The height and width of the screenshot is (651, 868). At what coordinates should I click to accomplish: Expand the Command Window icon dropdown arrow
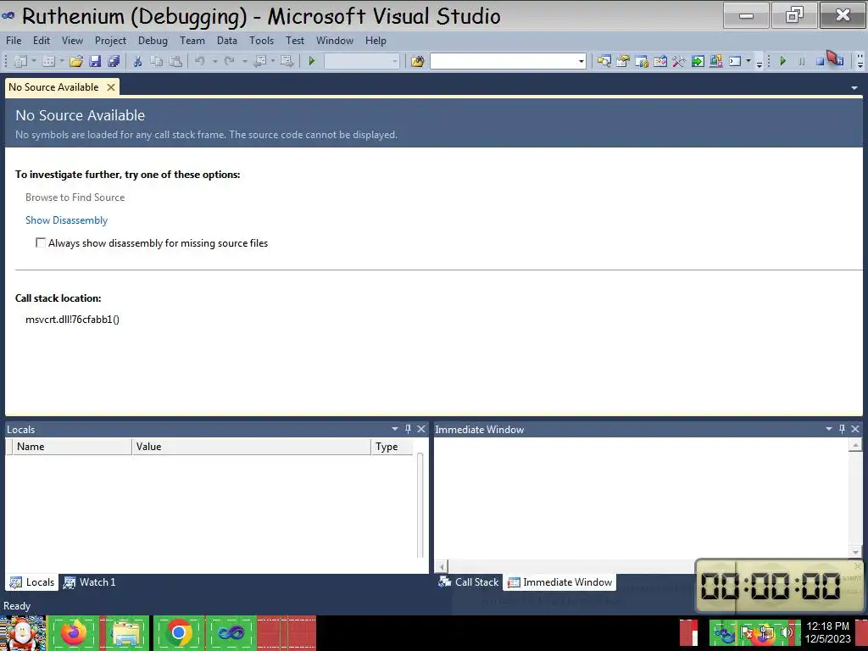click(x=748, y=61)
